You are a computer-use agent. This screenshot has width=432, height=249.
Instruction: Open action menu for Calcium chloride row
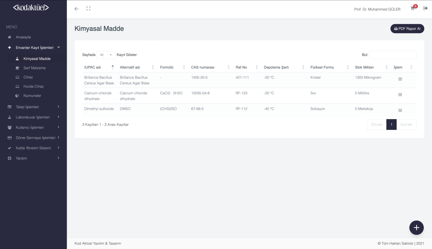coord(400,95)
